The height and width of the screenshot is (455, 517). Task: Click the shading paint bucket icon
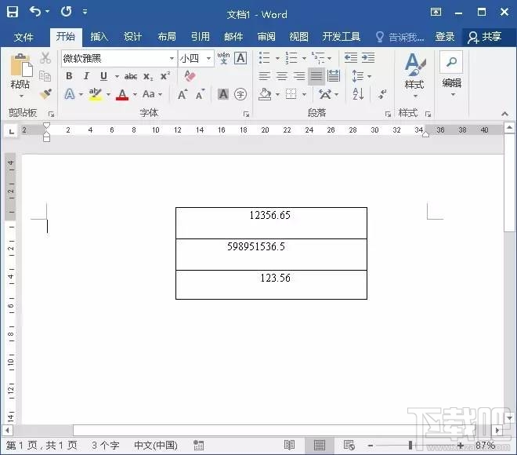[265, 94]
